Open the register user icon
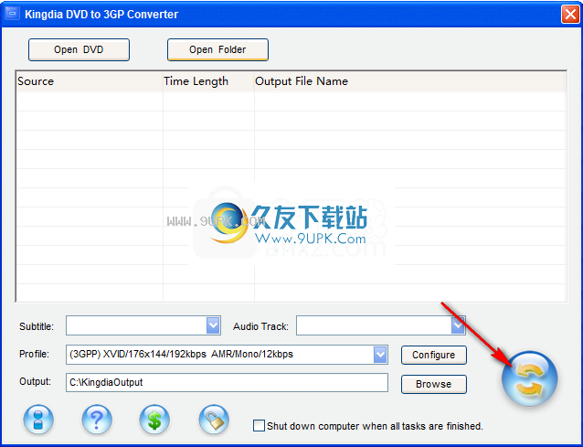Screen dimensions: 583x447 pos(38,420)
